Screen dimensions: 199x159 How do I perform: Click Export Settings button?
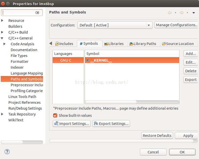[111, 124]
